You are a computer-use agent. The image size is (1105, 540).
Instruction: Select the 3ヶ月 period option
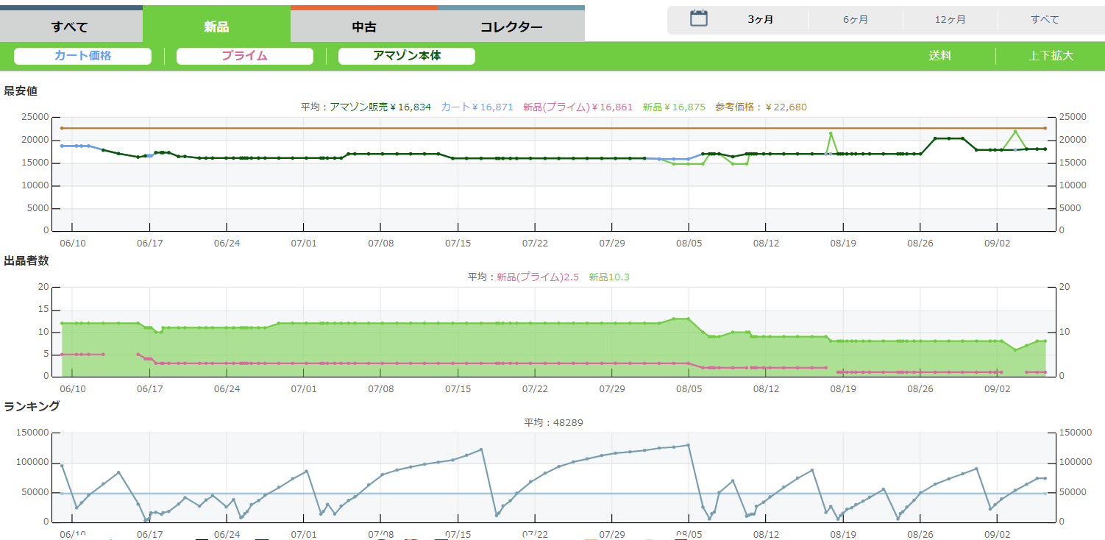(760, 20)
